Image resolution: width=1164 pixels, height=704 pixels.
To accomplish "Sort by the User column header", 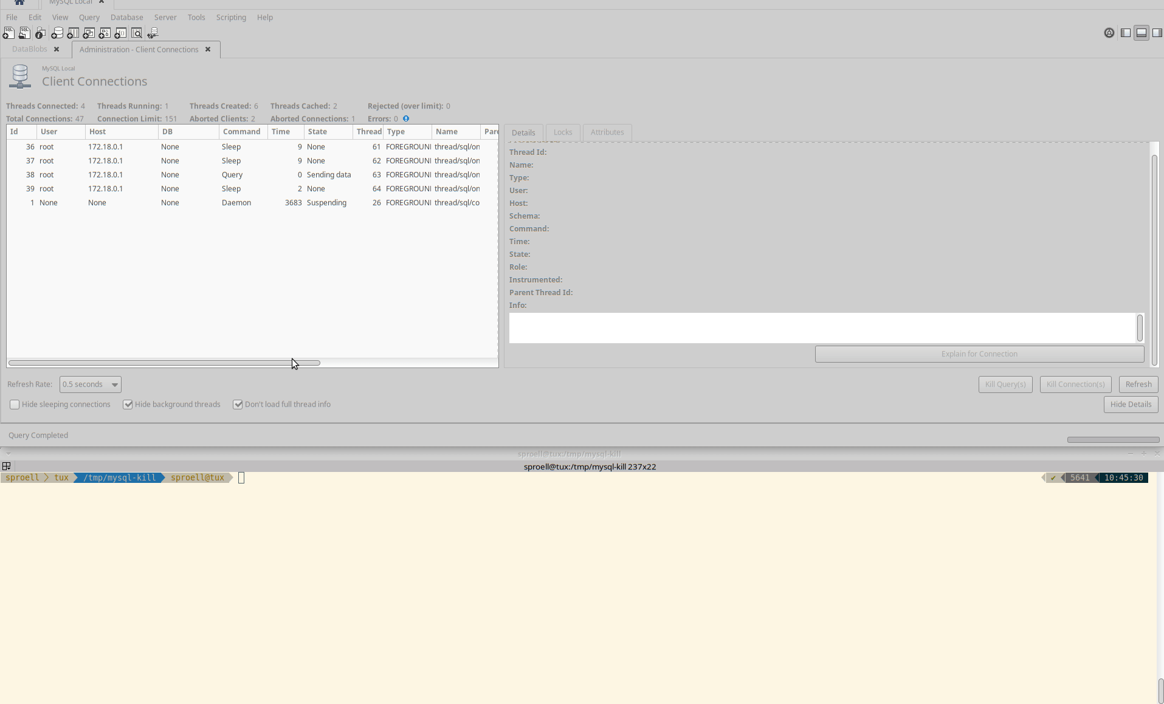I will click(x=61, y=132).
